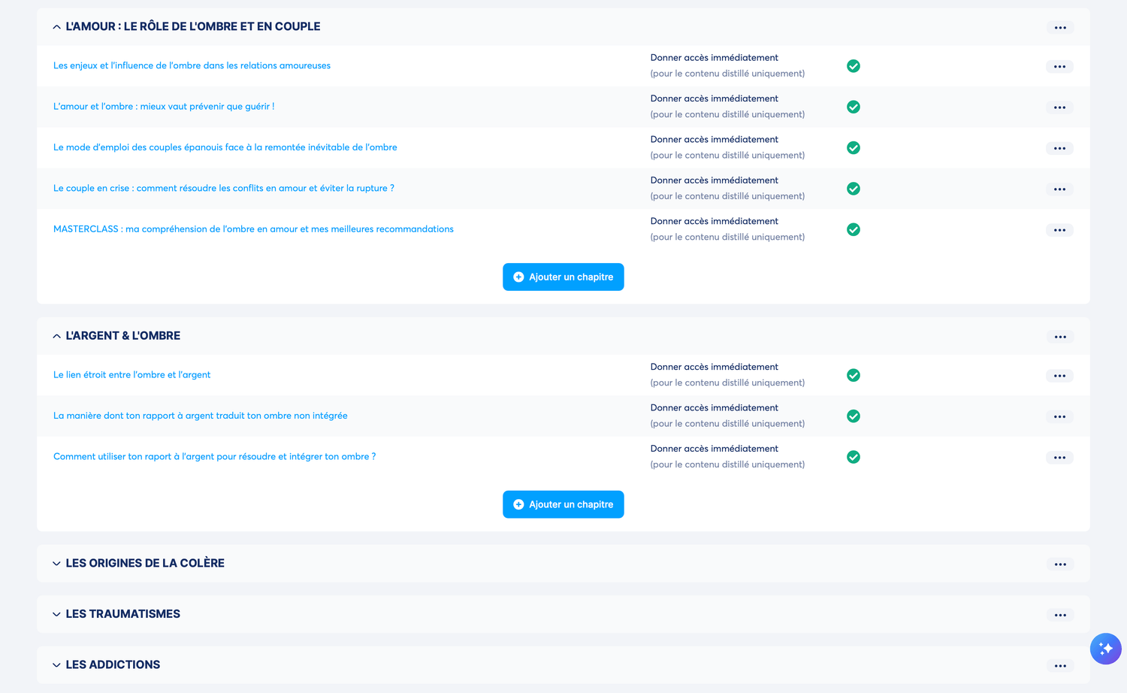The width and height of the screenshot is (1127, 693).
Task: Toggle green checkmark for 'La manière dont ton rapport' chapter
Action: [x=853, y=416]
